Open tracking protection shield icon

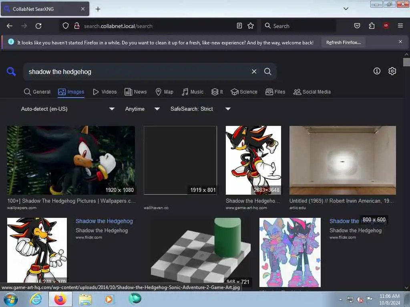(66, 26)
